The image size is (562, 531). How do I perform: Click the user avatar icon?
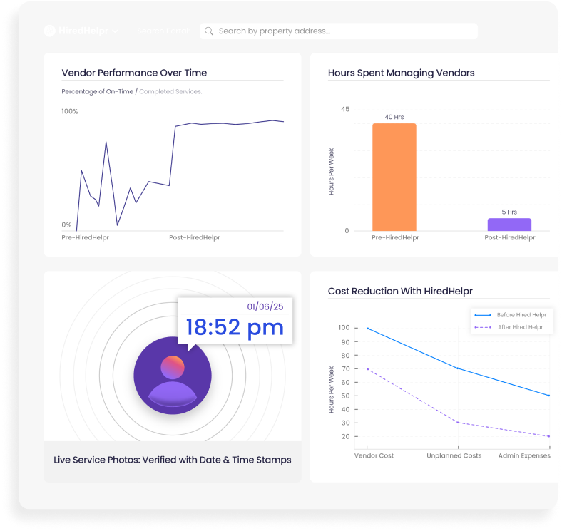coord(173,376)
